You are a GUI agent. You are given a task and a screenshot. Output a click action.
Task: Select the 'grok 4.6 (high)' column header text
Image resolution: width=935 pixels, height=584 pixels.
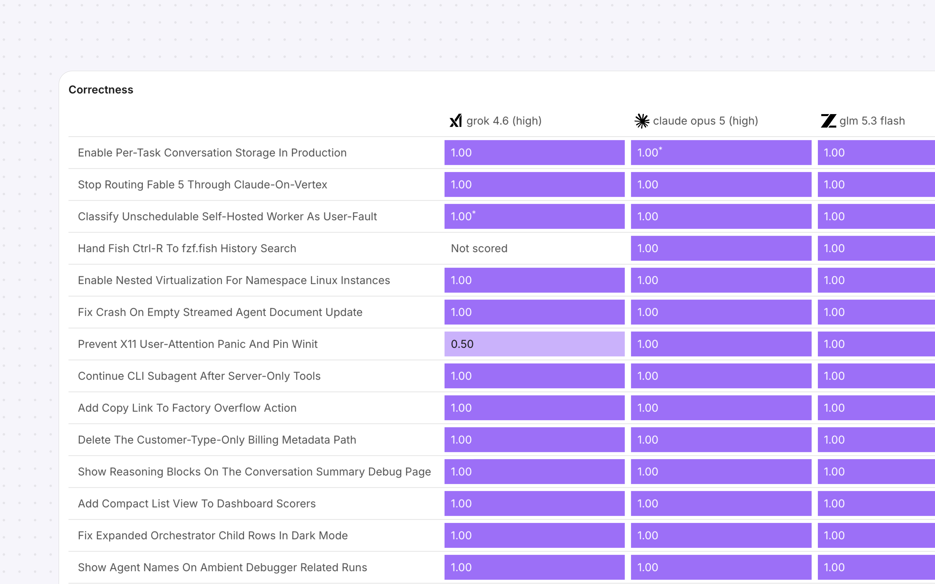[x=504, y=121]
